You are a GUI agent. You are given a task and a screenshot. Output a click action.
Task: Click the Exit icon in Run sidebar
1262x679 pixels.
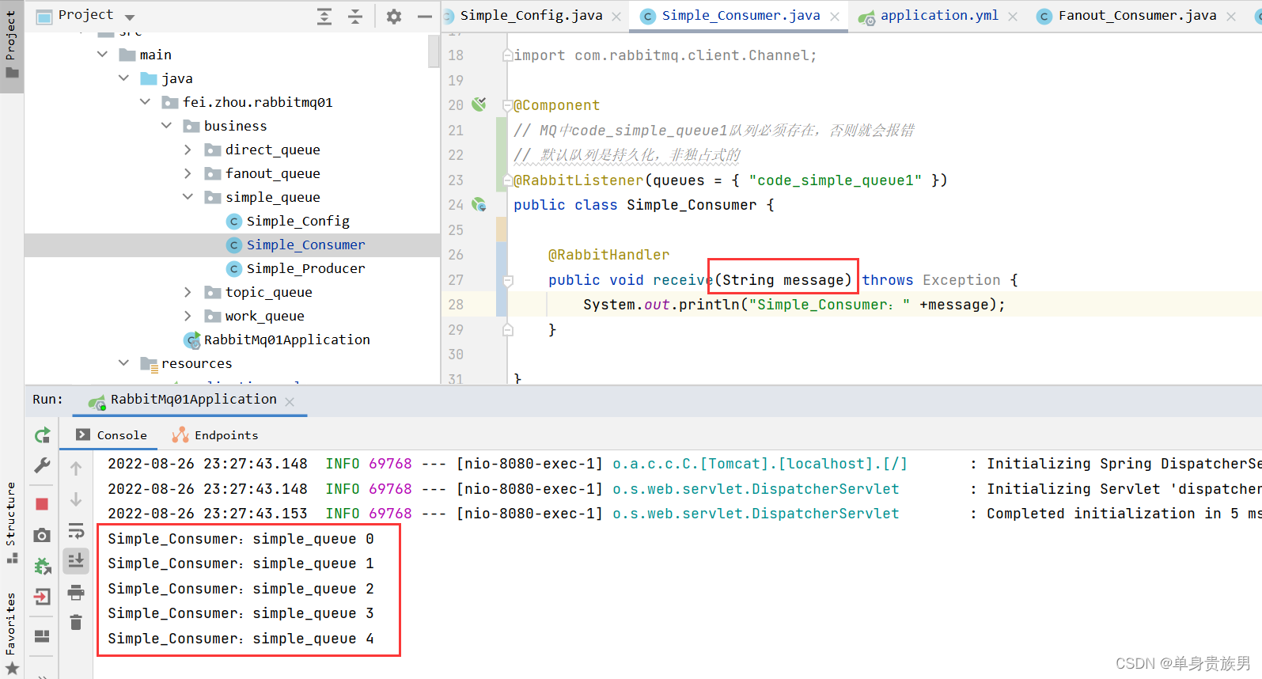coord(43,597)
